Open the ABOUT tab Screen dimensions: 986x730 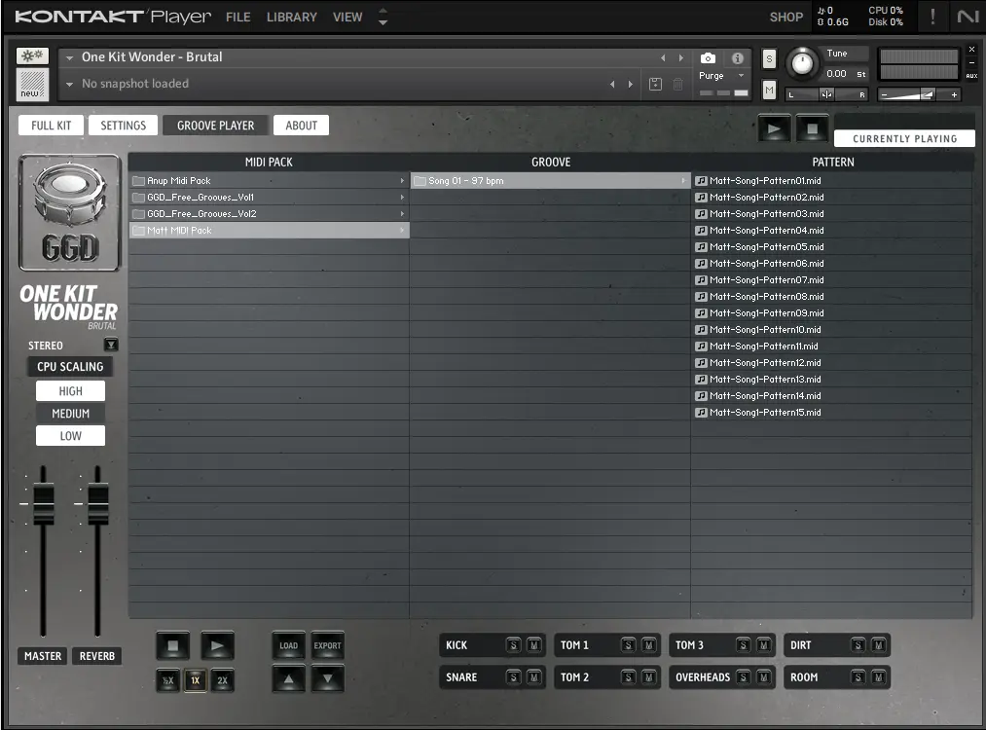(301, 126)
